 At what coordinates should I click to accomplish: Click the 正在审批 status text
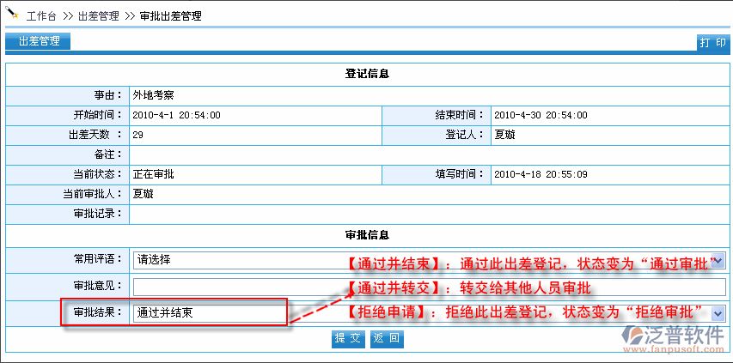tap(153, 174)
